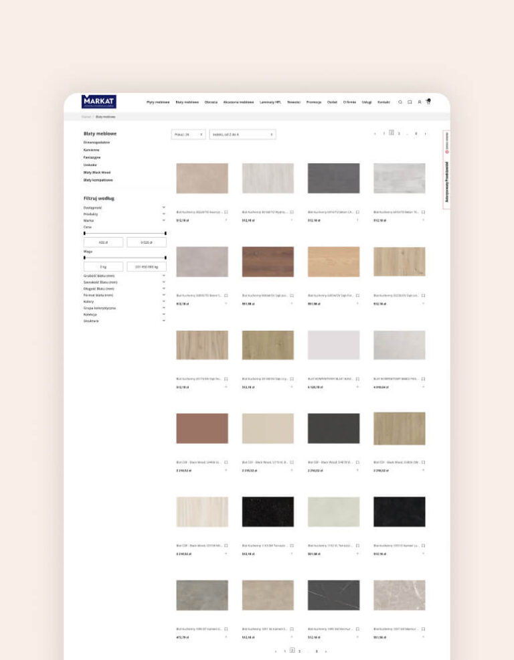Open the Blaty meblowe menu item
The height and width of the screenshot is (660, 514).
(x=187, y=102)
